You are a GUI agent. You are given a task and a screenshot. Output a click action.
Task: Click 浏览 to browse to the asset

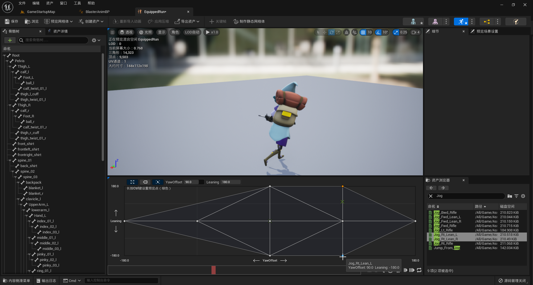[32, 22]
